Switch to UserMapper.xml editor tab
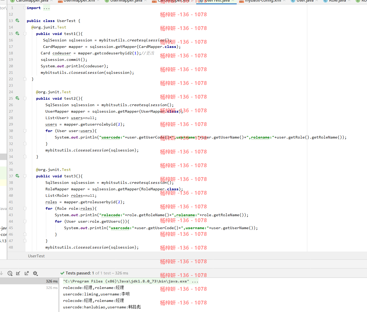The width and height of the screenshot is (367, 312). click(x=79, y=1)
